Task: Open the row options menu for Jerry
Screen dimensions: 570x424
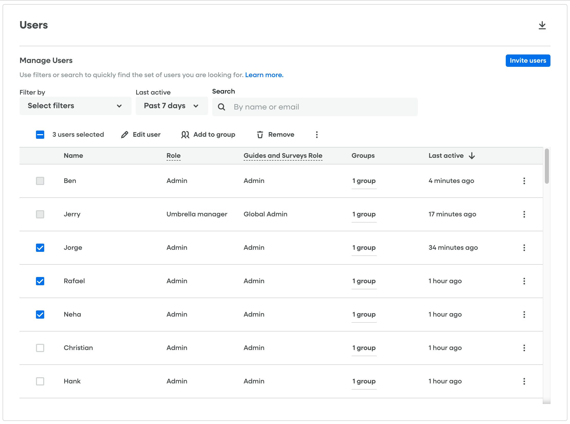Action: click(x=524, y=214)
